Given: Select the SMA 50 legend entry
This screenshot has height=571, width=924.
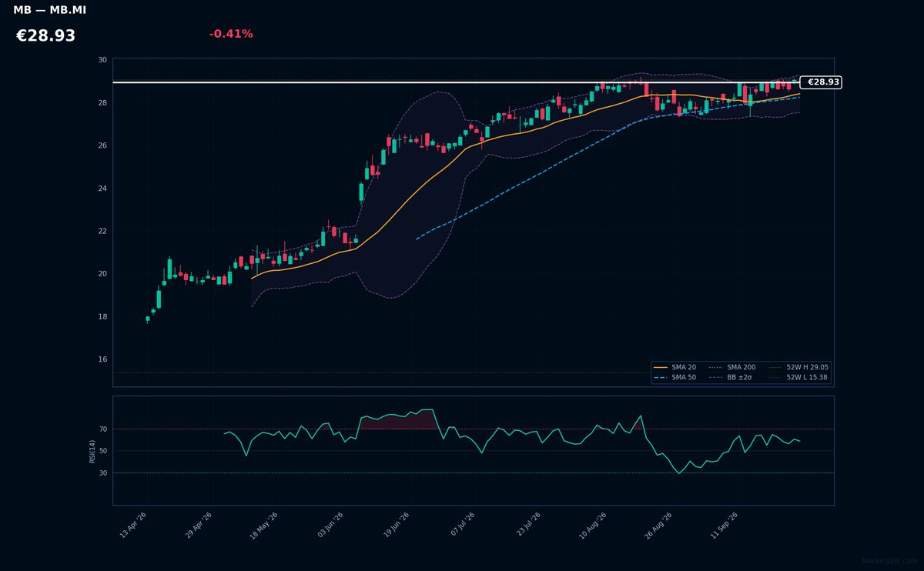Looking at the screenshot, I should [x=675, y=378].
